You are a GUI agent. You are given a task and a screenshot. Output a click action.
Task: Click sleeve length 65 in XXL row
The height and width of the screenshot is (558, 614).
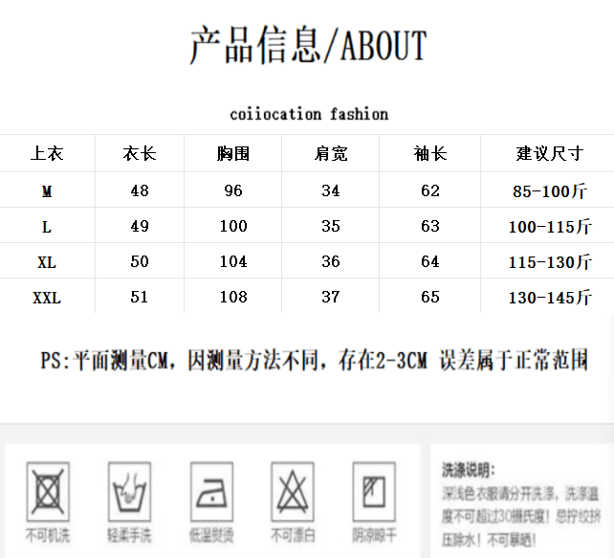pyautogui.click(x=430, y=297)
